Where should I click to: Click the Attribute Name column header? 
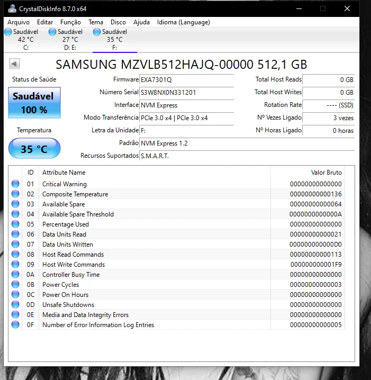pyautogui.click(x=155, y=173)
